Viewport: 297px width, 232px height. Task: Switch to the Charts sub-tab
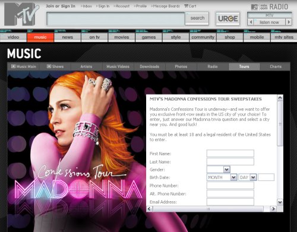point(276,67)
